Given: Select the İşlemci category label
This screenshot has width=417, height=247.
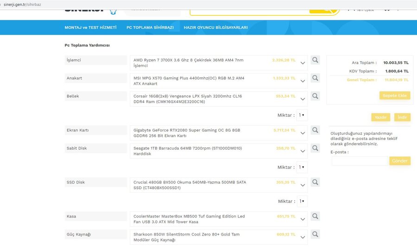Looking at the screenshot, I should pos(96,60).
